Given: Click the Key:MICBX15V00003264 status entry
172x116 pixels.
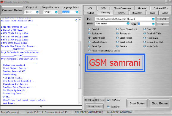Looking at the screenshot, I should click(x=119, y=112).
